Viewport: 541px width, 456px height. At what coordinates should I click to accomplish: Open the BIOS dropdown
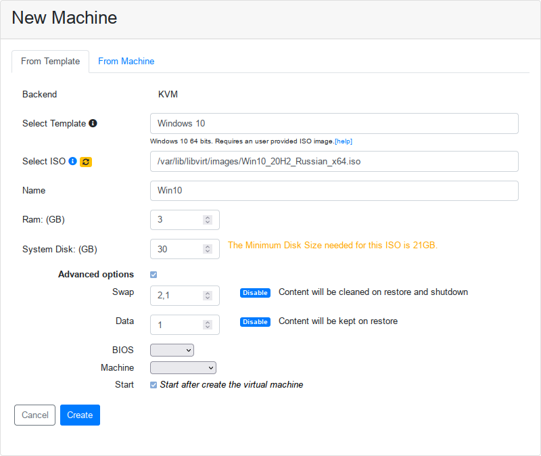(172, 350)
